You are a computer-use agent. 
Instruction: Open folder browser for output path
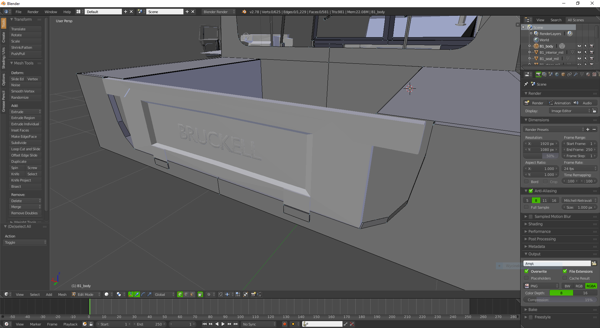click(x=594, y=264)
